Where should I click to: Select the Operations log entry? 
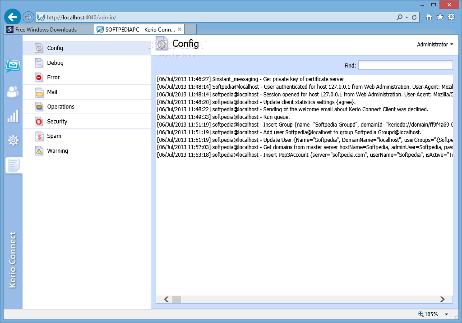87,107
